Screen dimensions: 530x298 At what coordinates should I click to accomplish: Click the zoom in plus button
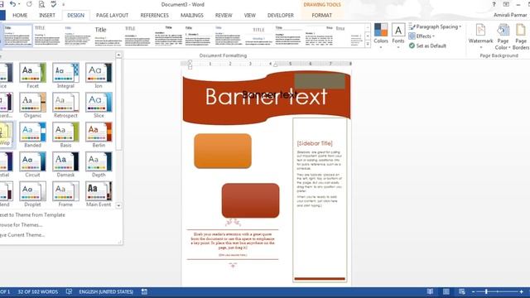point(522,291)
